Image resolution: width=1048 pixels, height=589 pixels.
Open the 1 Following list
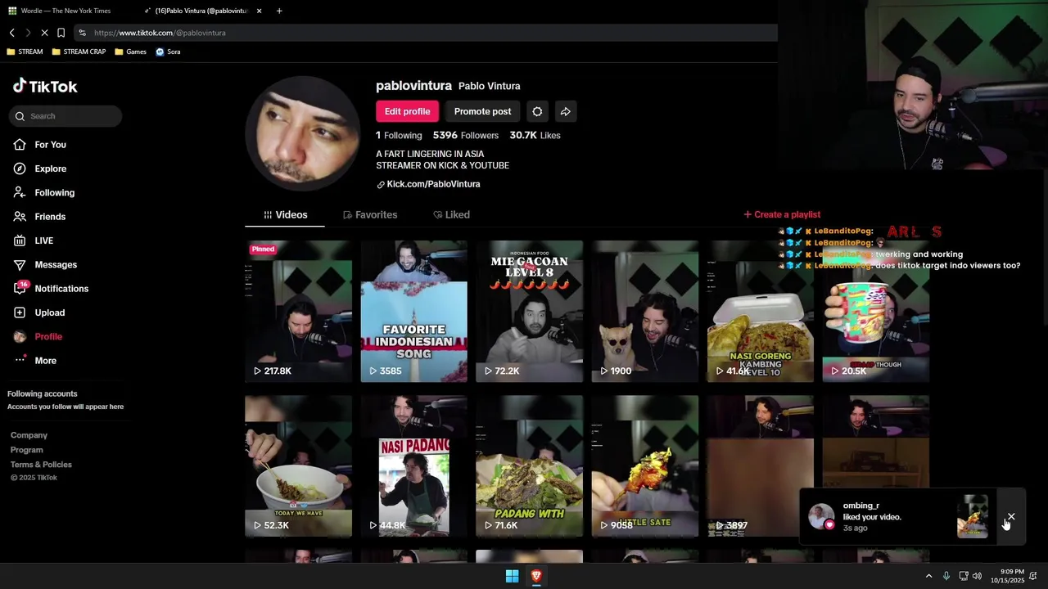tap(399, 136)
